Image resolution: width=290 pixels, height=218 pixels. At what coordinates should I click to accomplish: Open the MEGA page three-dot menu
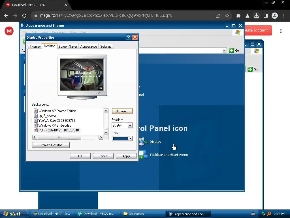[x=281, y=31]
